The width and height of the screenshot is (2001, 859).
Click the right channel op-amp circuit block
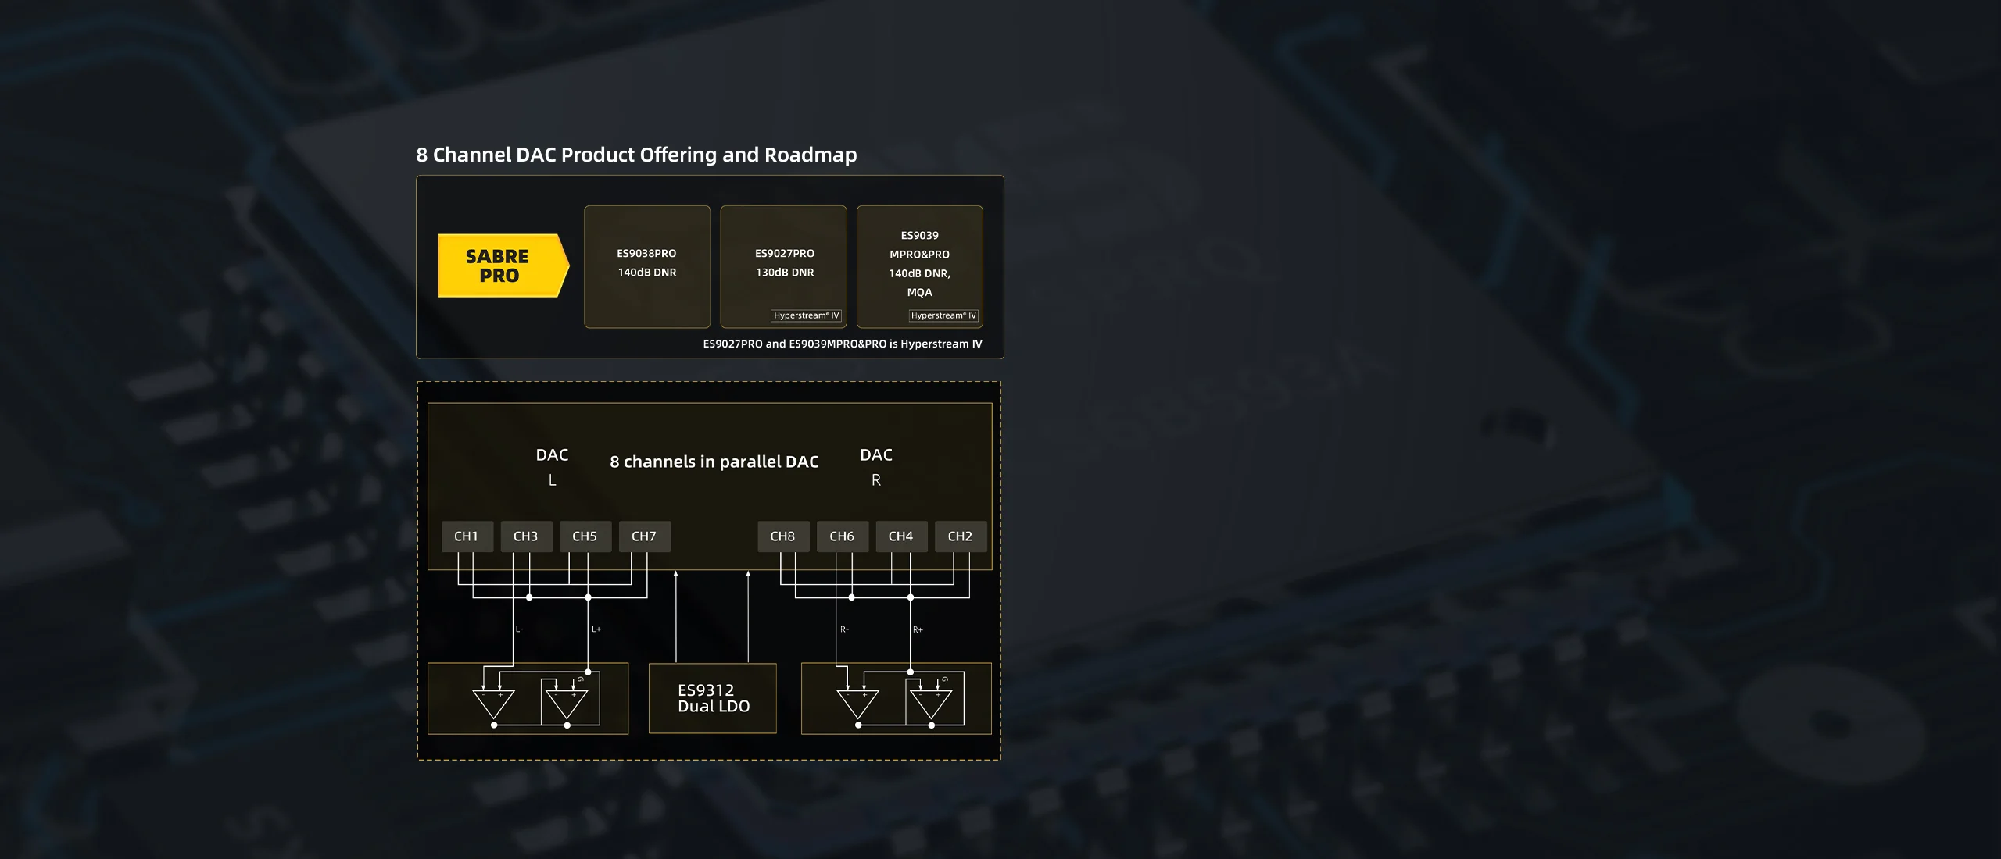(896, 698)
